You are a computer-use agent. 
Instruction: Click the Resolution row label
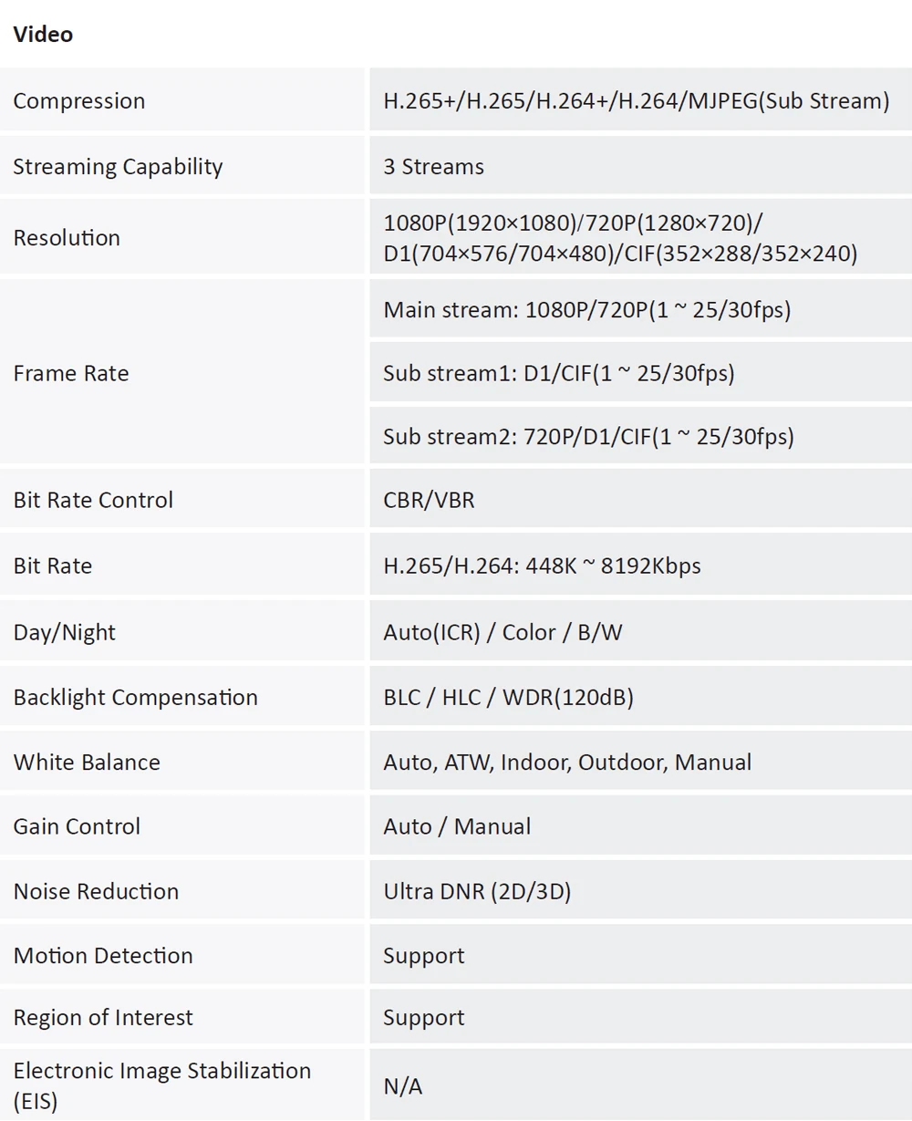pos(67,238)
